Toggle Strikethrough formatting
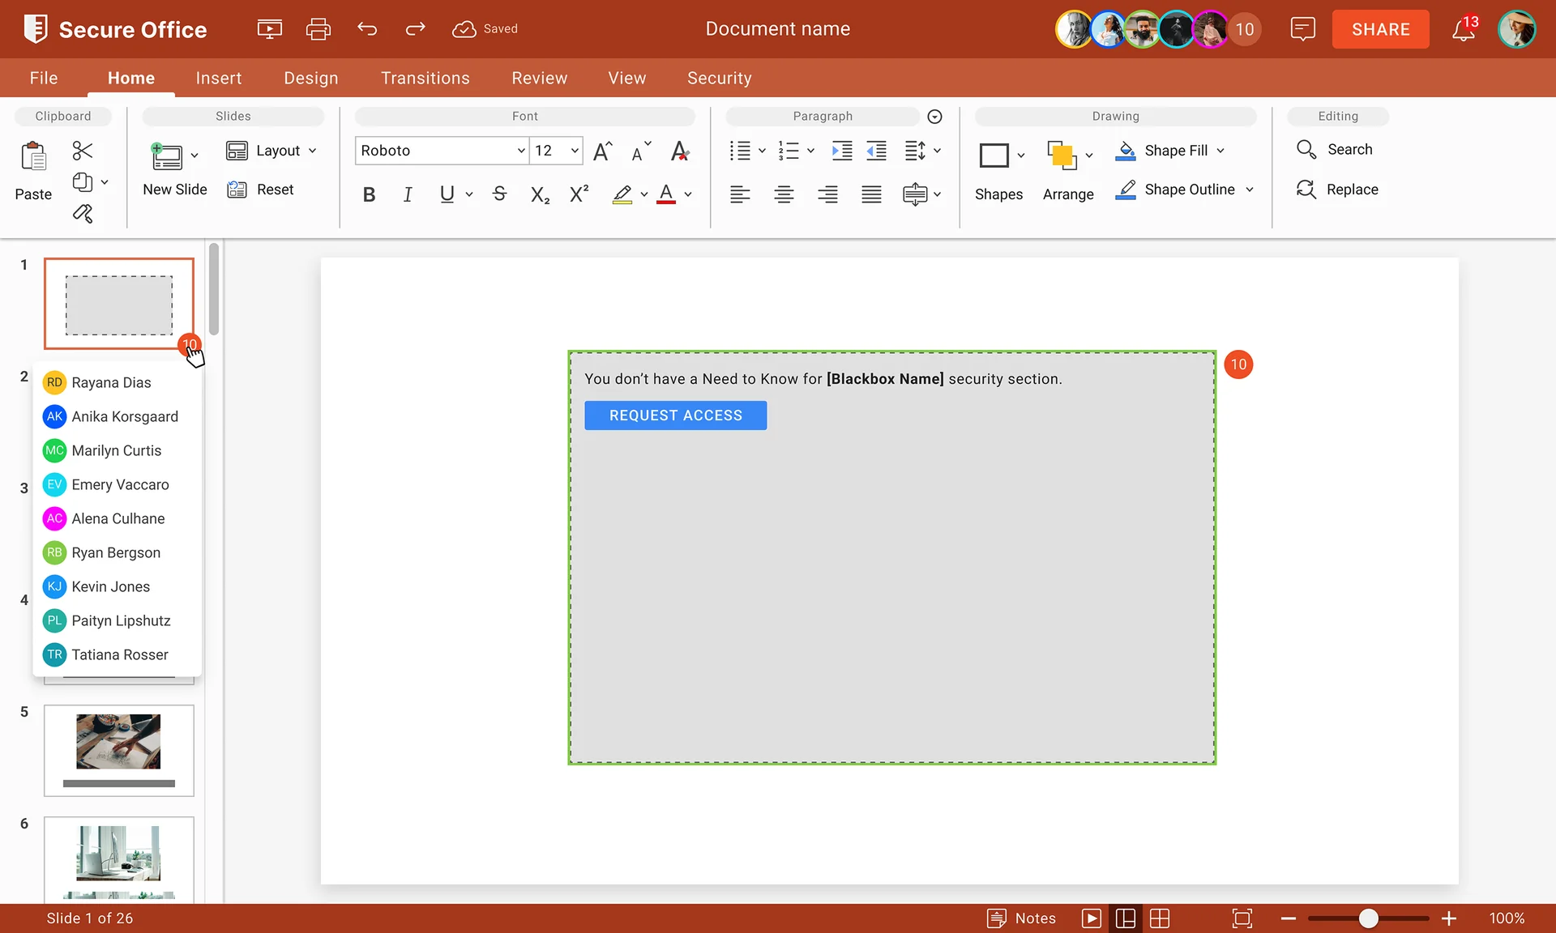This screenshot has height=933, width=1556. 499,194
